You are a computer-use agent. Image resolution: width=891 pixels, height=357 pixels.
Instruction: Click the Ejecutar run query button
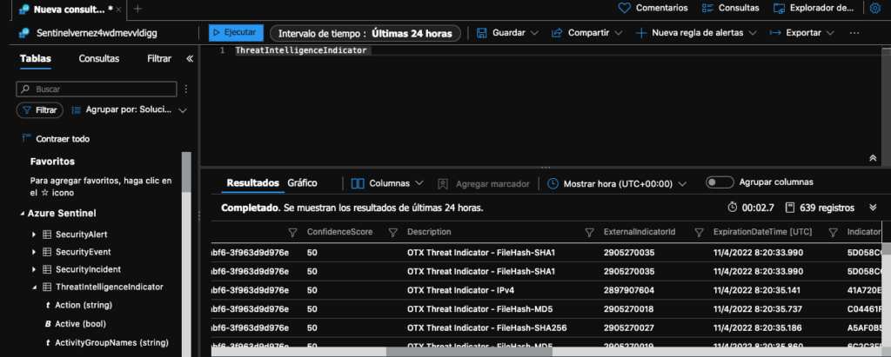[x=236, y=32]
